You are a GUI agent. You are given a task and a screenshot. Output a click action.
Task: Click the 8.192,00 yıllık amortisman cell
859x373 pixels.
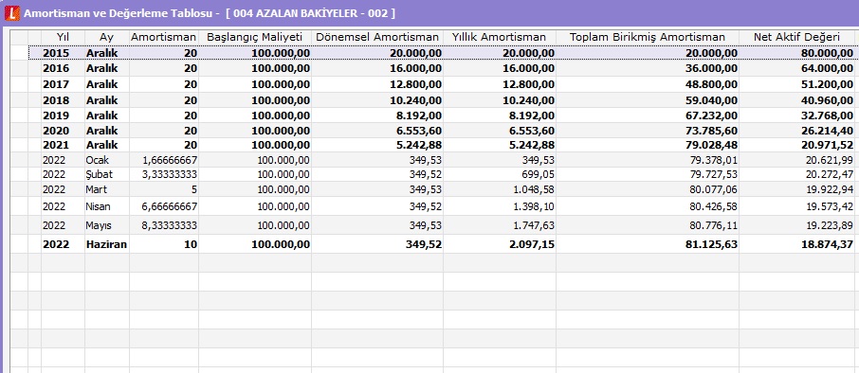(499, 115)
